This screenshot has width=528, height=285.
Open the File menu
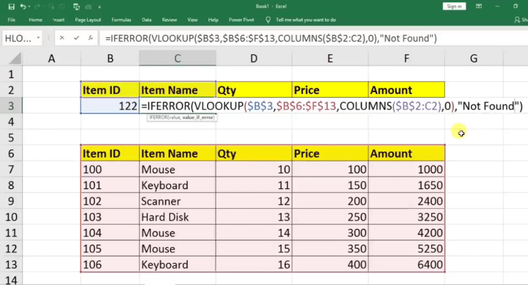pyautogui.click(x=11, y=20)
